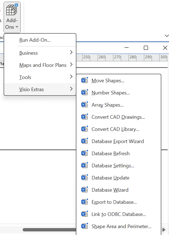Click the Database Export Wizard icon
Screen dimensions: 169x235
pos(85,141)
